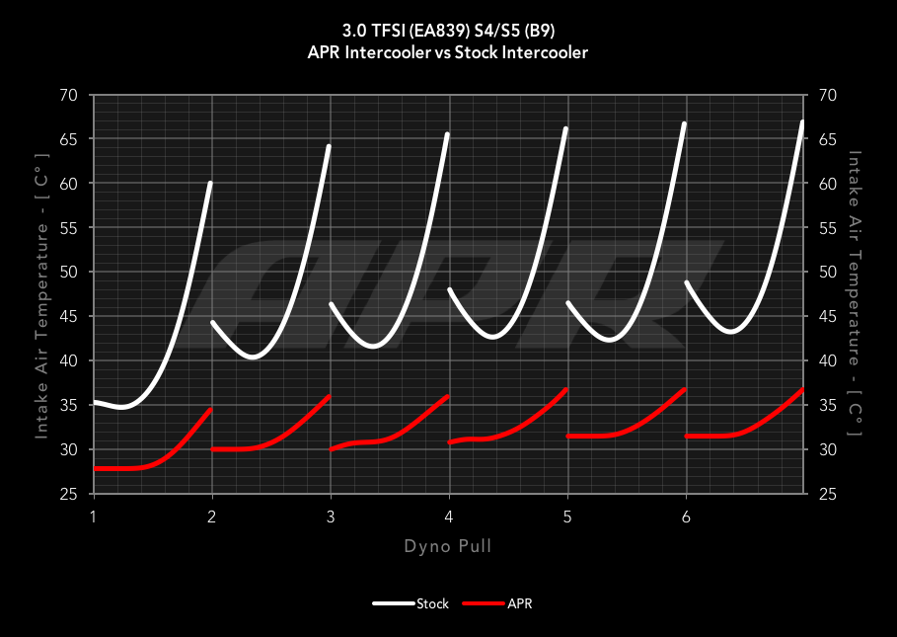Toggle the Stock series legend label
The width and height of the screenshot is (897, 637).
pos(433,603)
